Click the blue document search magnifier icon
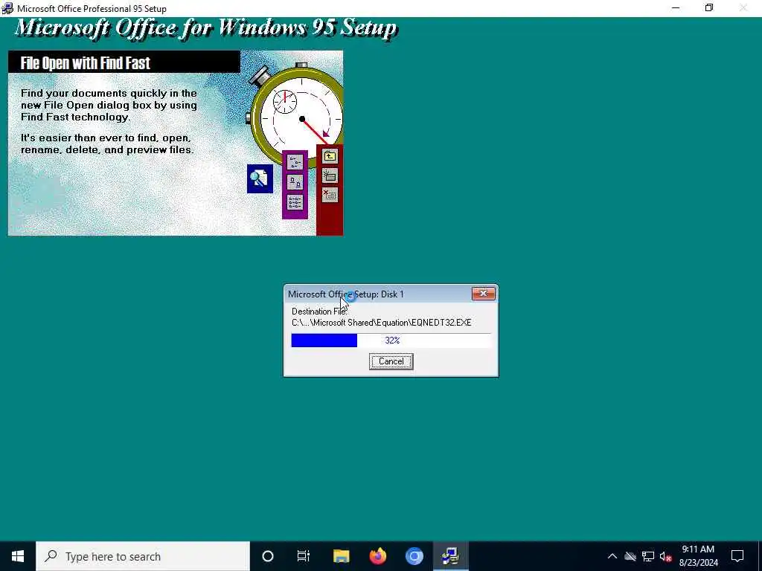Screen dimensions: 762x571 coord(260,178)
